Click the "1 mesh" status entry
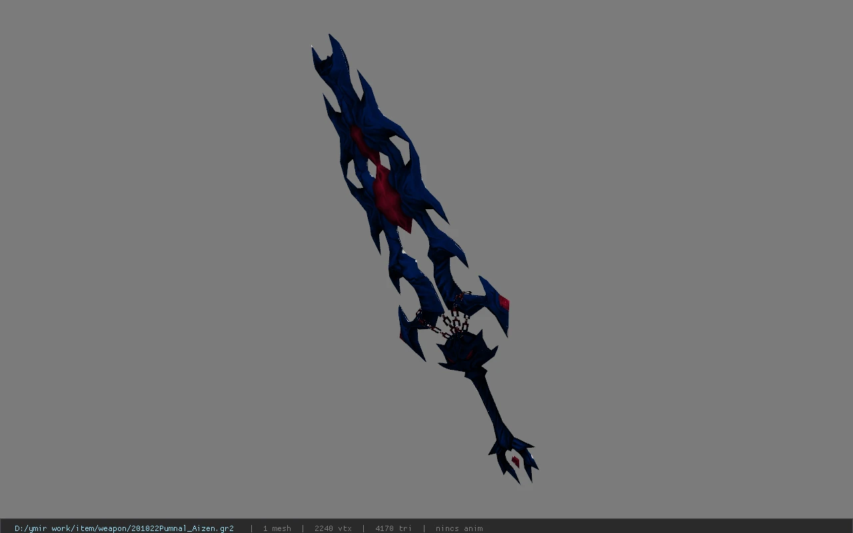The width and height of the screenshot is (853, 533). [x=277, y=528]
